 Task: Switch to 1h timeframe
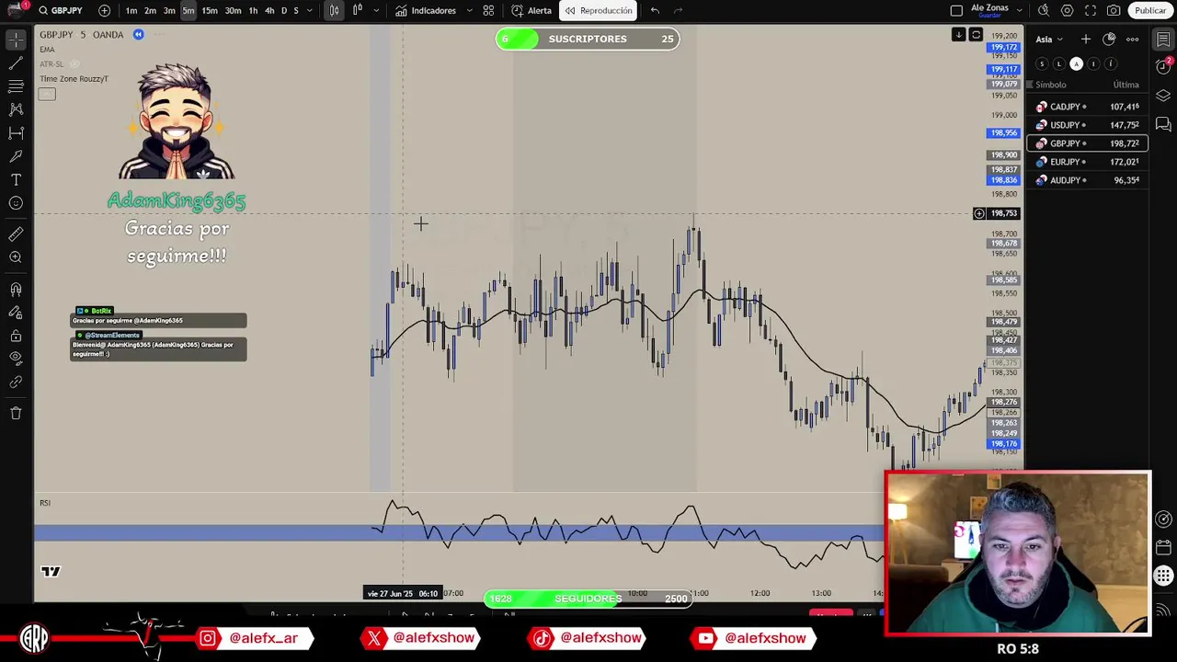click(x=253, y=11)
